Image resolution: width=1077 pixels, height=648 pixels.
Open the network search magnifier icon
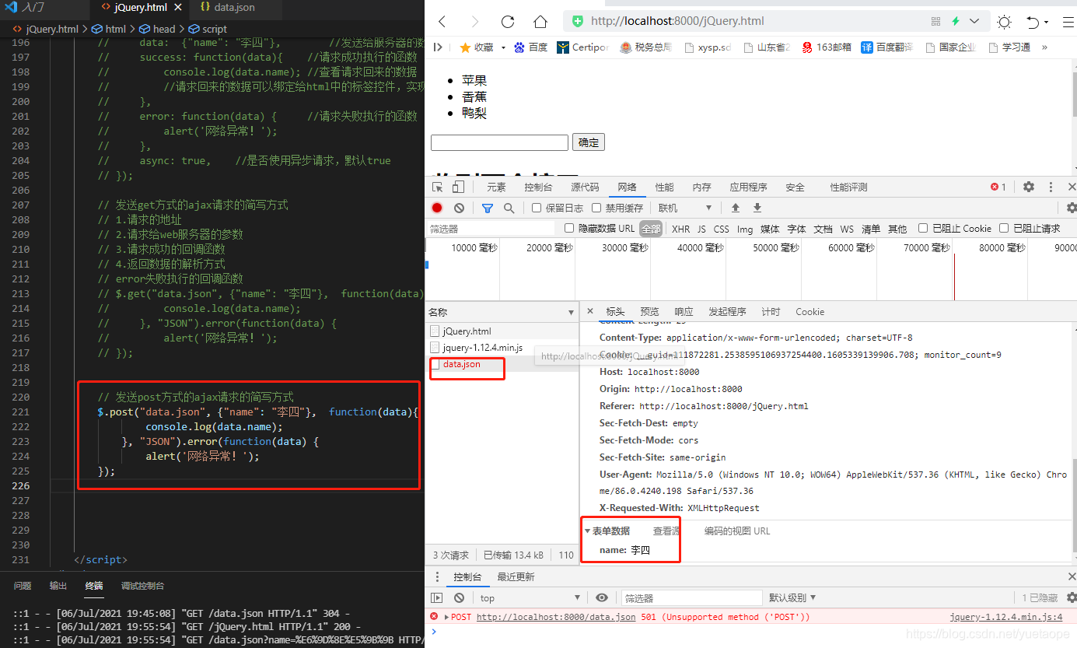tap(509, 208)
